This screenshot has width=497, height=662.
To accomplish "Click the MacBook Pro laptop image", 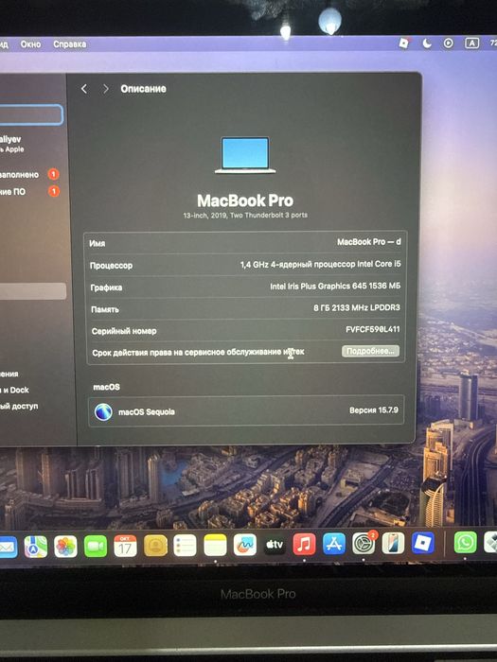I will [245, 155].
